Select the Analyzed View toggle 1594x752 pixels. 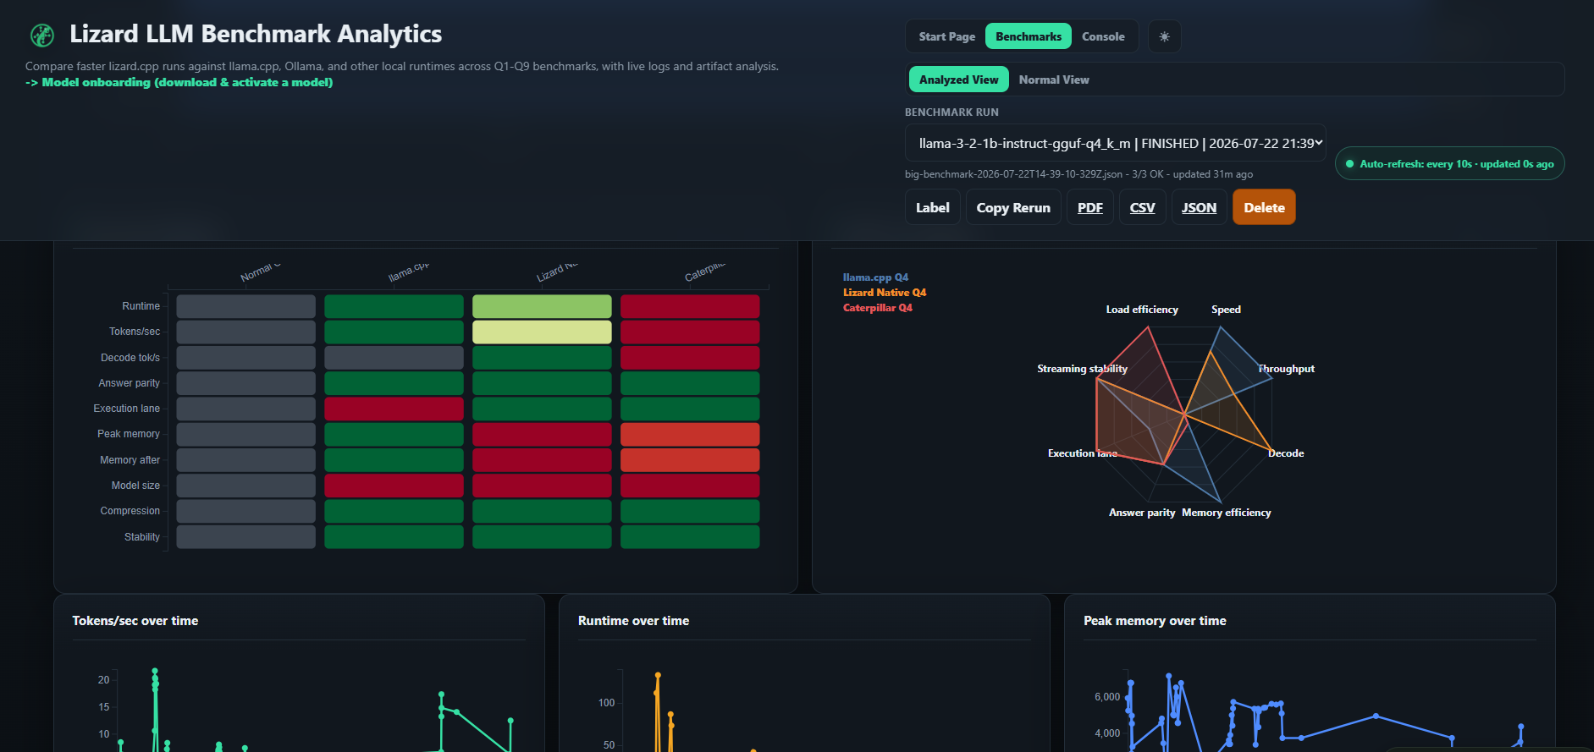click(x=958, y=80)
